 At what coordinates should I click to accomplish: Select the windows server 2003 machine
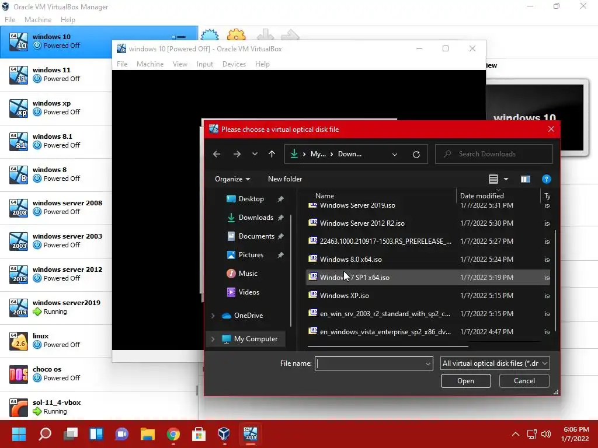(56, 241)
